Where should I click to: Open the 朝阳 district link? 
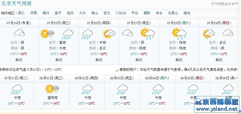coord(147,13)
